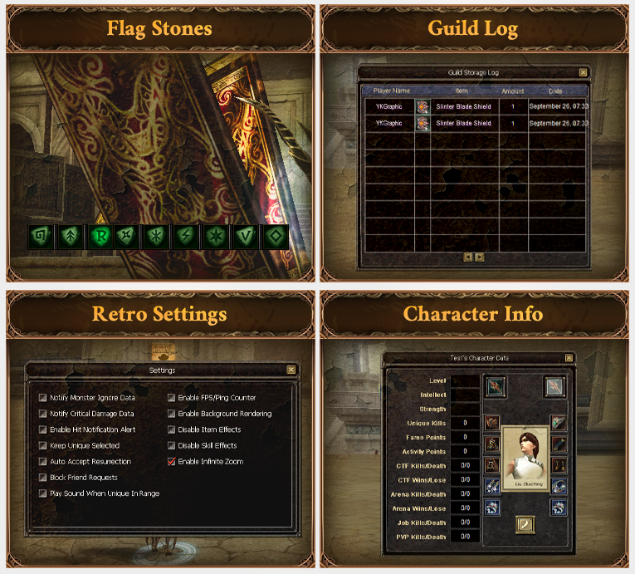Click the Liu ZhaoYing character portrait

tap(525, 458)
